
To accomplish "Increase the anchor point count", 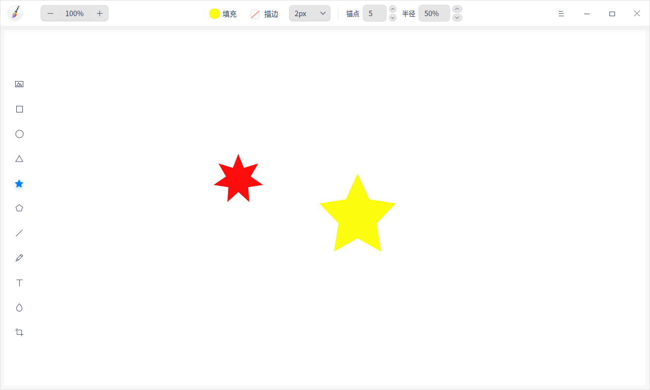I will (x=392, y=9).
